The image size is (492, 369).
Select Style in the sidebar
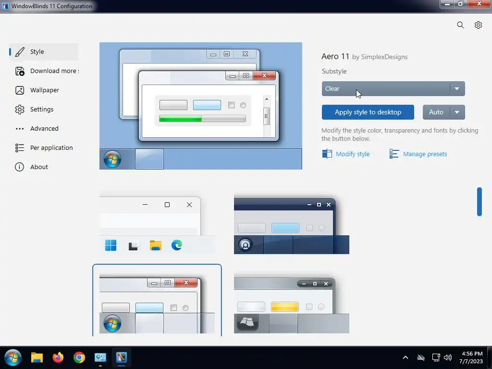44,52
